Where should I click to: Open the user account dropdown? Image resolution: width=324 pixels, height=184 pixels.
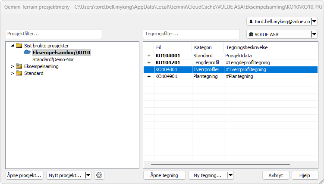click(x=314, y=21)
